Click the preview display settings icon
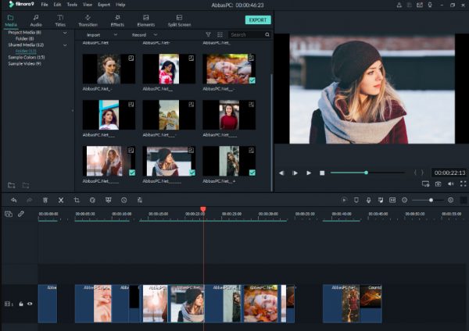The image size is (469, 331). coord(426,184)
